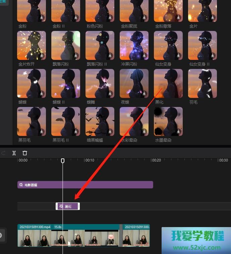231x254 pixels.
Task: Download the 黑化 effect via its arrow icon
Action: tap(178, 93)
